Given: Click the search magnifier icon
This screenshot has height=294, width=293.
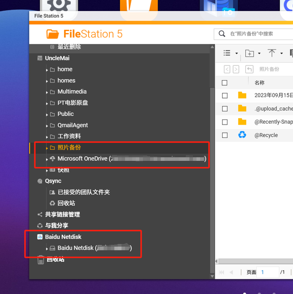Looking at the screenshot, I should (x=222, y=34).
